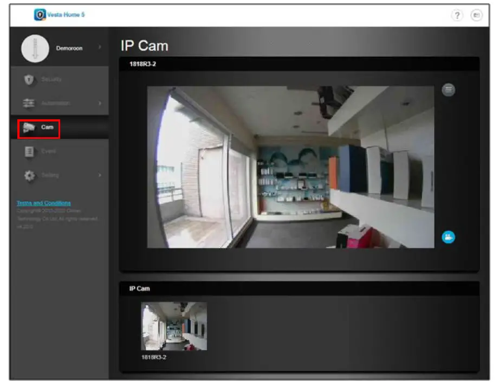Click the 1818R3-2 panel header title
The height and width of the screenshot is (385, 499).
tap(142, 64)
